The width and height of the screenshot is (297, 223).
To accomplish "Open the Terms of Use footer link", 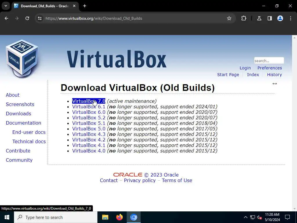I will pyautogui.click(x=177, y=180).
